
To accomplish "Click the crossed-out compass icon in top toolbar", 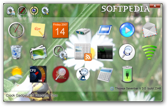I will (22, 10).
